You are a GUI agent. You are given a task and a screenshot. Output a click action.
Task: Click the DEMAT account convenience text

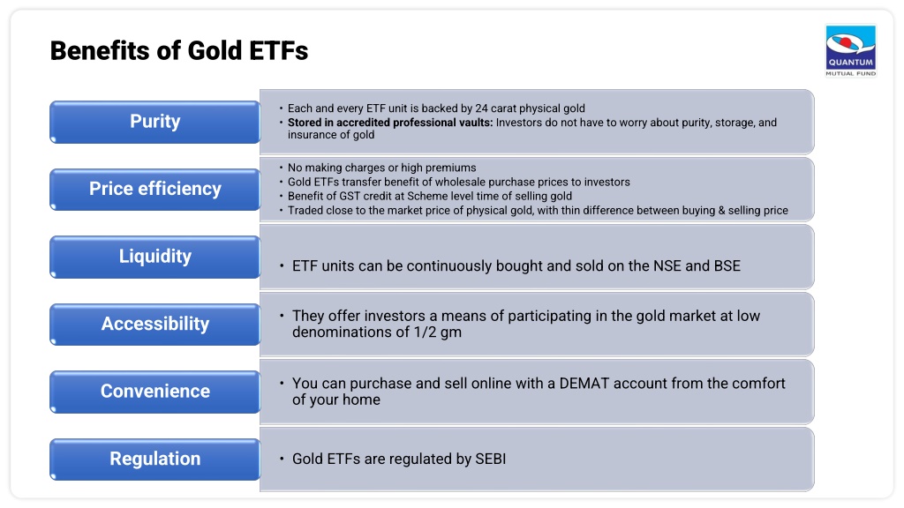539,392
